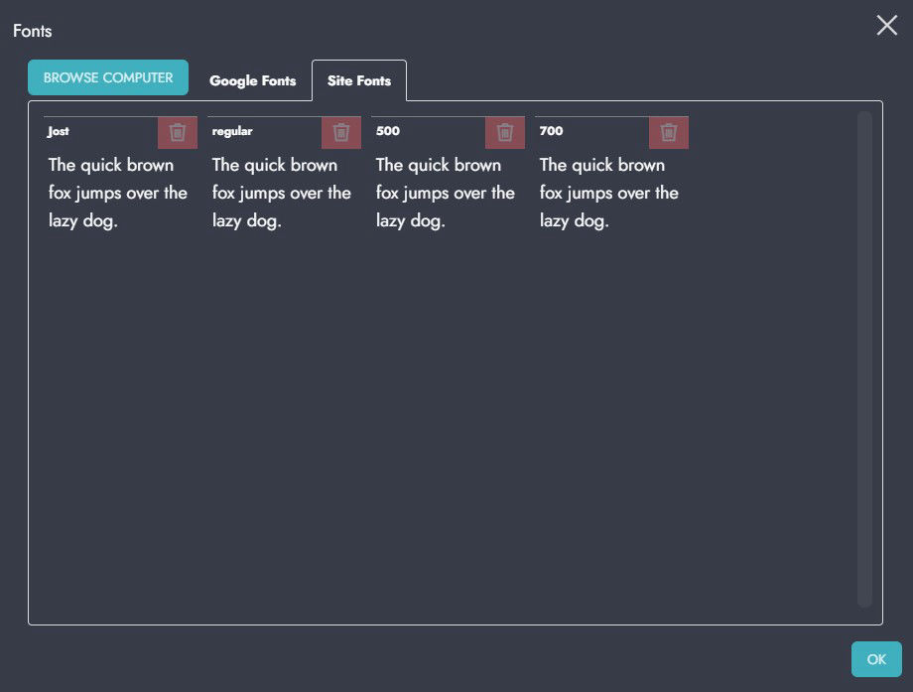This screenshot has height=692, width=913.
Task: Click the BROWSE COMPUTER button
Action: pos(108,77)
